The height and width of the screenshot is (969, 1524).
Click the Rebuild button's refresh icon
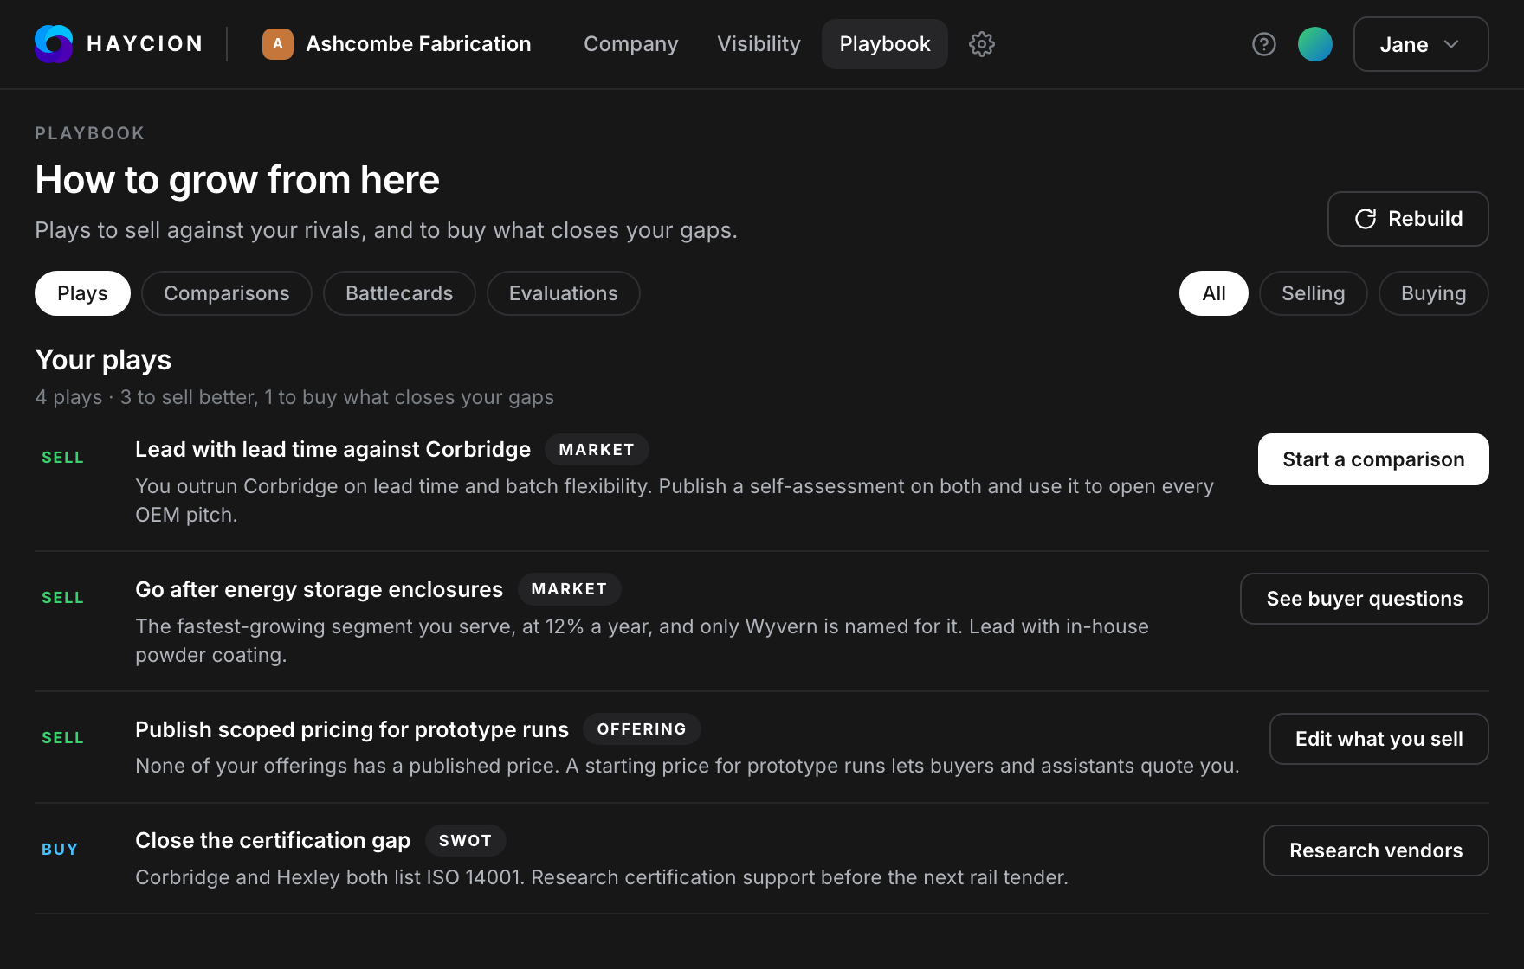[1366, 219]
